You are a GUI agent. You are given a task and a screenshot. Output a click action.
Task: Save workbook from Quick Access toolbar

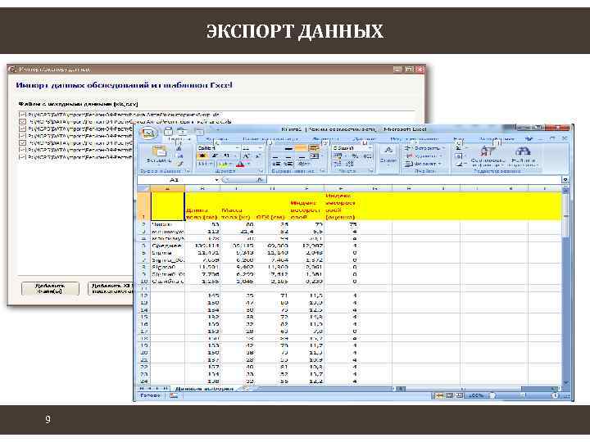point(168,131)
